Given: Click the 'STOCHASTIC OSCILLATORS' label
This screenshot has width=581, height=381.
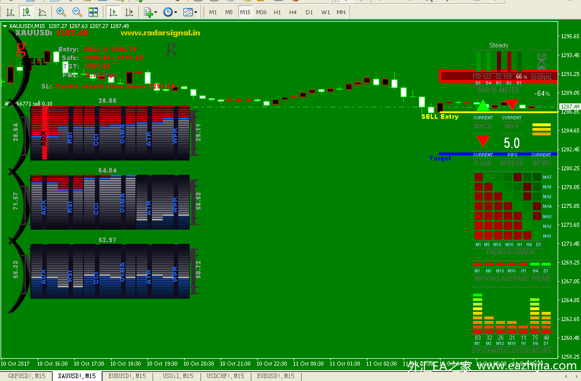Looking at the screenshot, I should (511, 351).
